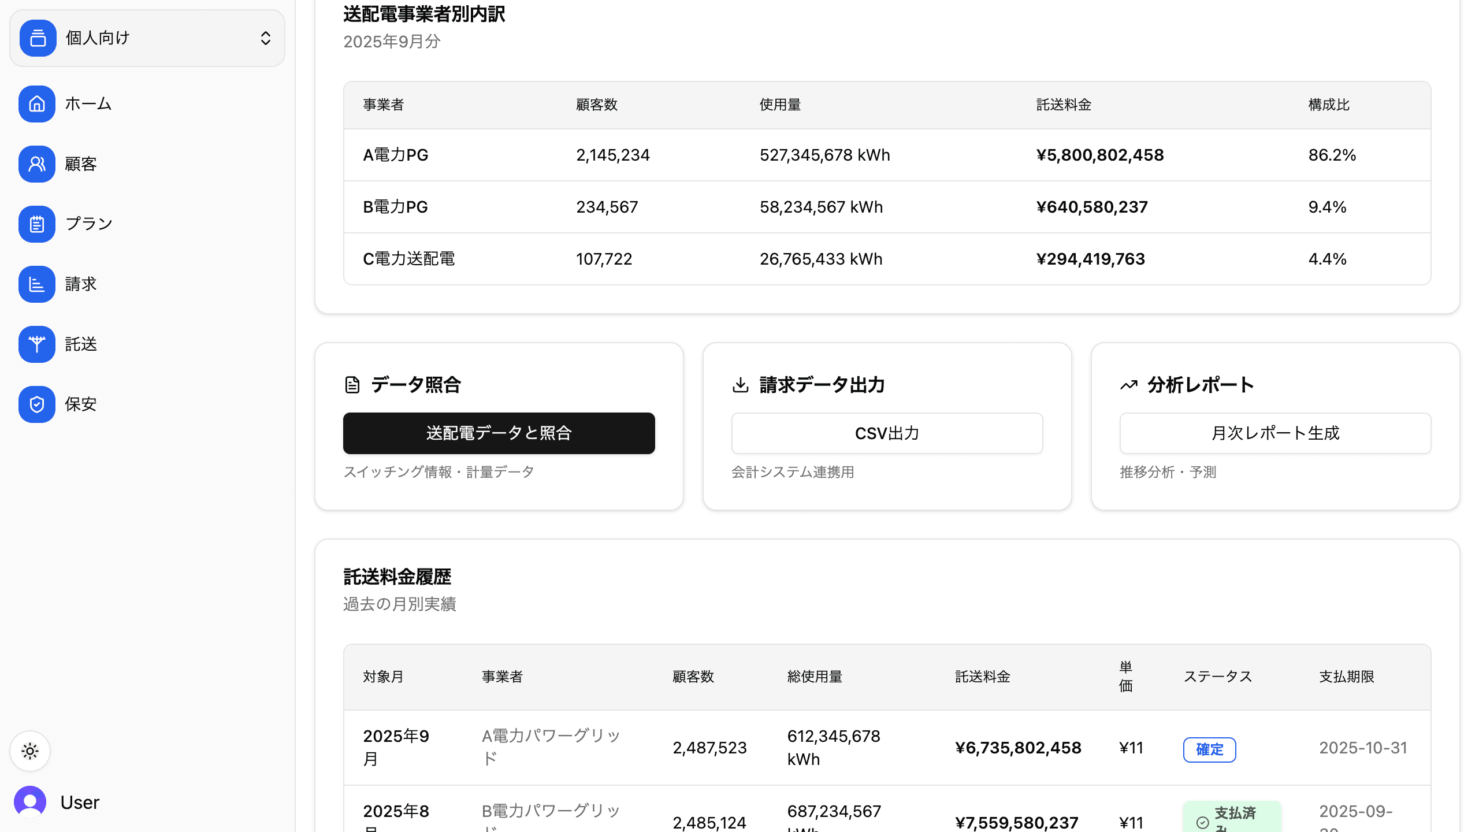Click the 個人向け workspace logo icon
The image size is (1479, 832).
[38, 38]
